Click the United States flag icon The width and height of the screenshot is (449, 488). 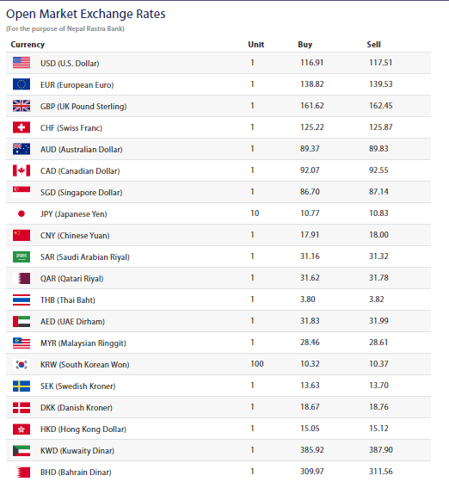click(x=22, y=63)
